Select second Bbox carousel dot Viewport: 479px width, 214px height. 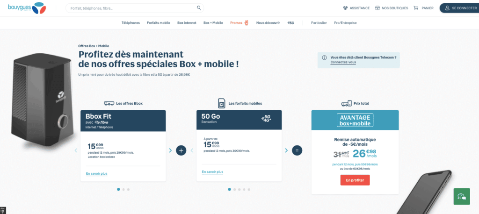pyautogui.click(x=123, y=189)
